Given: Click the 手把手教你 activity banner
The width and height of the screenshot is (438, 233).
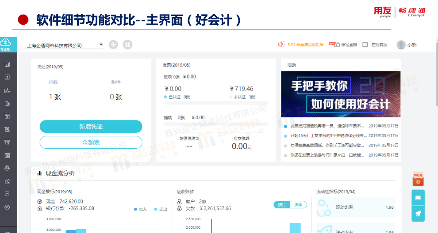Looking at the screenshot, I should (x=341, y=94).
